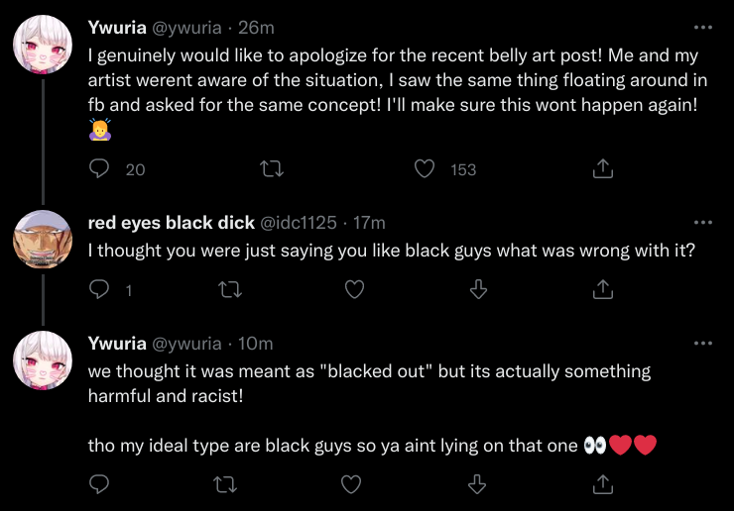Viewport: 734px width, 511px height.
Task: Downvote Ywuria's 10m reply
Action: point(477,484)
